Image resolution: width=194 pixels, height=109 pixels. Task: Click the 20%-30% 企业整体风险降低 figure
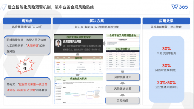click(x=167, y=85)
